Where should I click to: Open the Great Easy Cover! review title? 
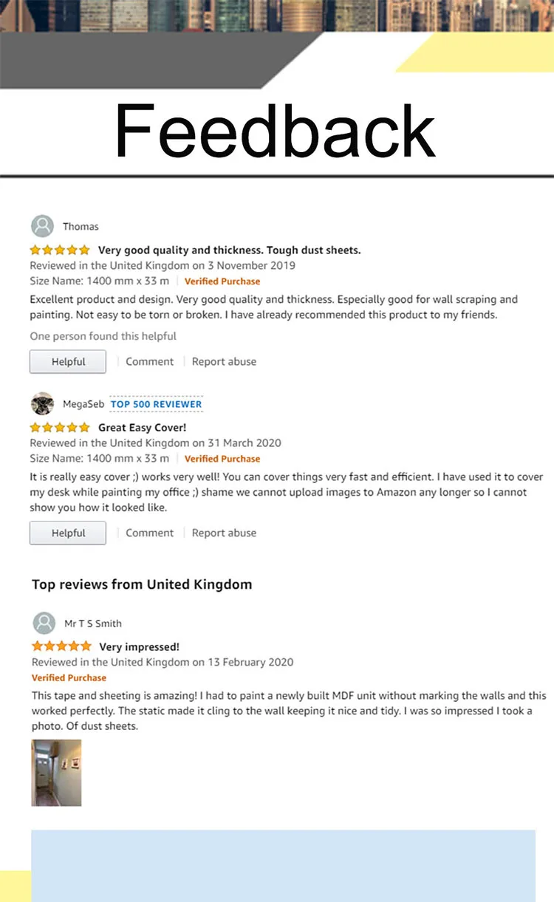pyautogui.click(x=142, y=428)
